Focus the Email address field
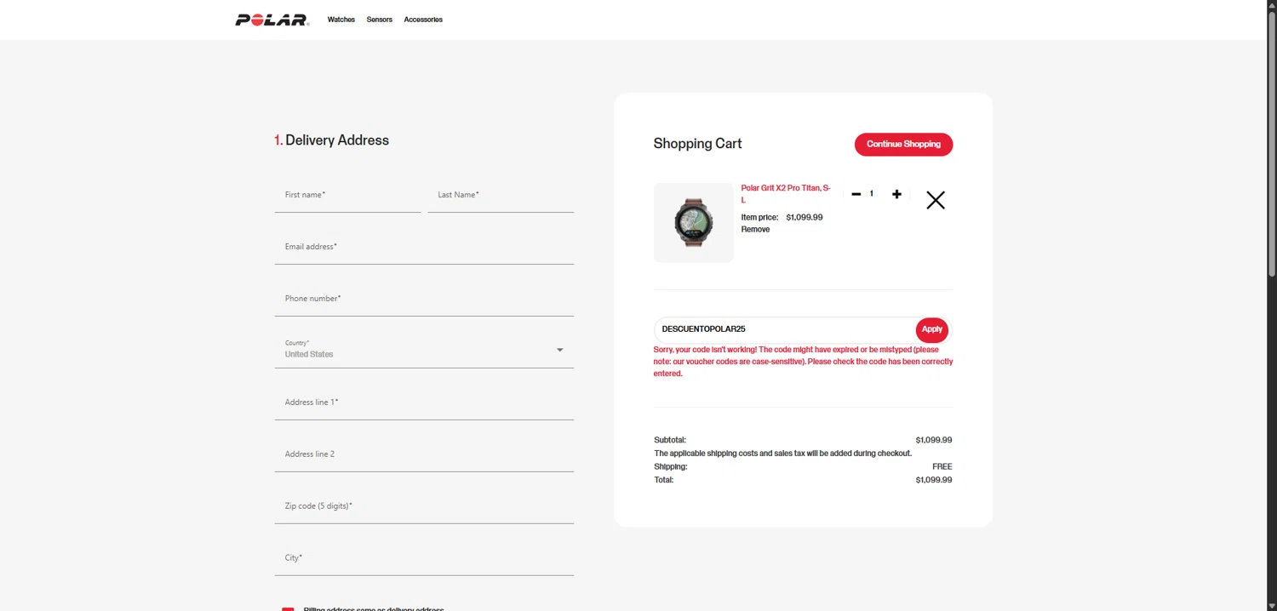The image size is (1277, 611). click(x=424, y=247)
